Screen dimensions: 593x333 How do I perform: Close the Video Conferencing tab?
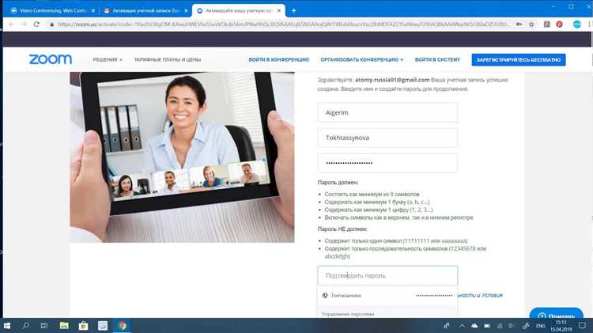(93, 10)
